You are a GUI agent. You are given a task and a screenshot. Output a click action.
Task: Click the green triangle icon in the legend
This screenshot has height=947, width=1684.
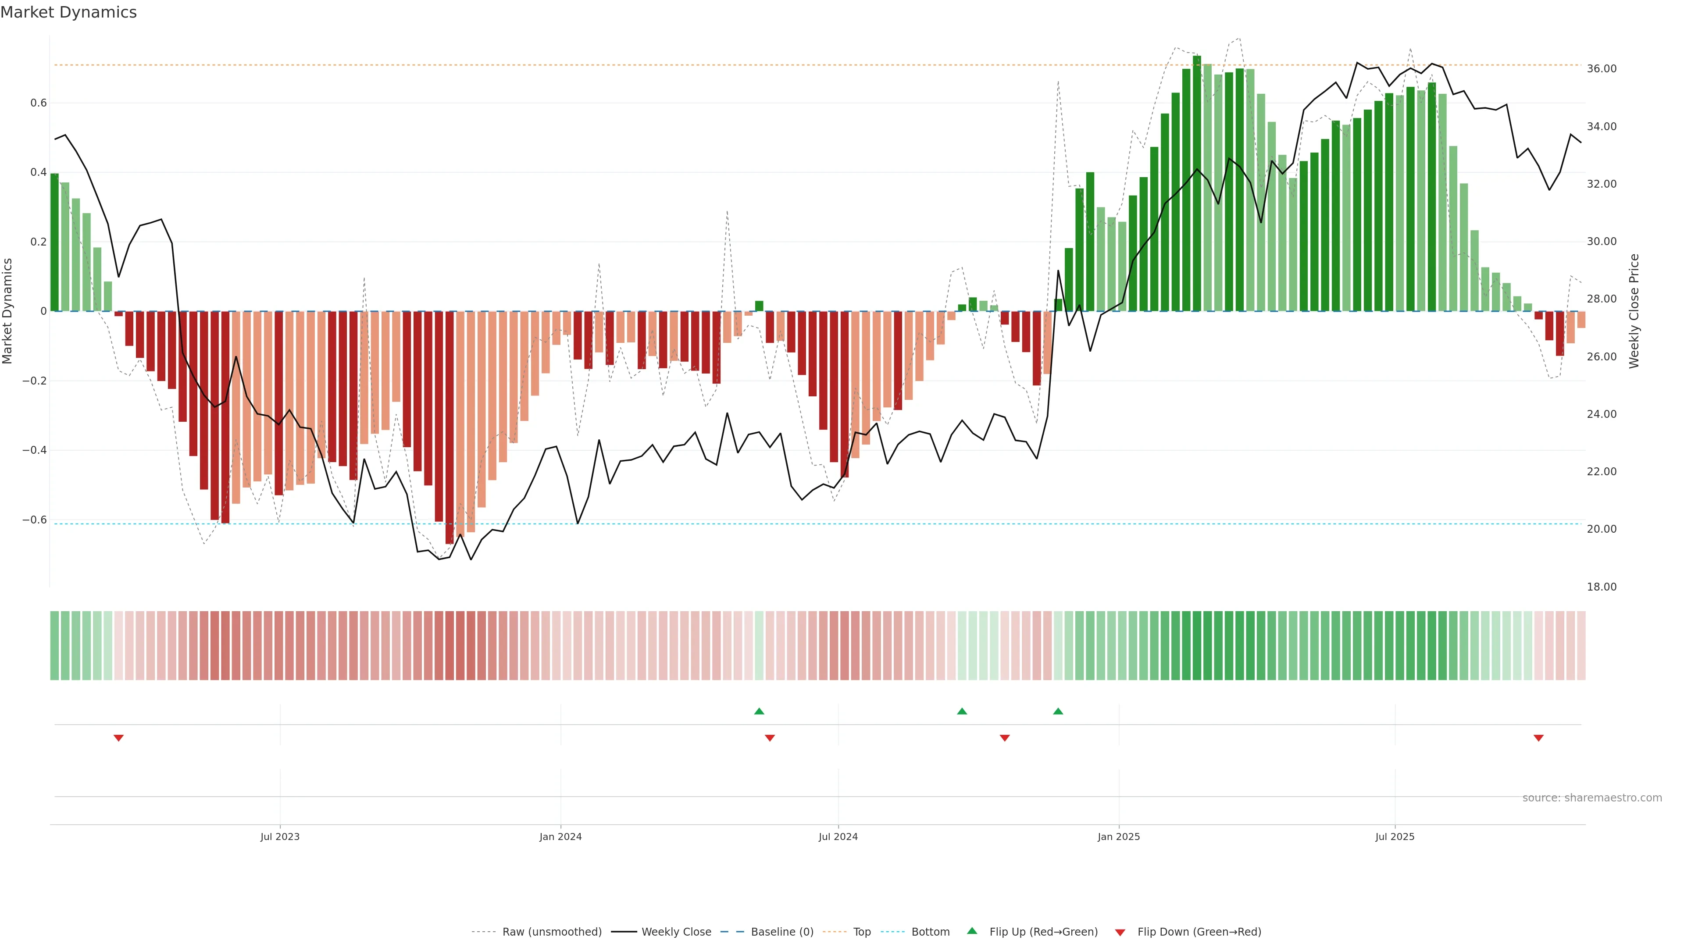click(x=972, y=931)
